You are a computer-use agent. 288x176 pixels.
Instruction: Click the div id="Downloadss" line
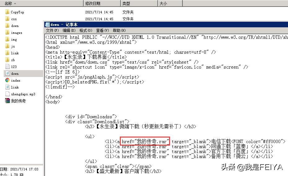tap(91, 117)
